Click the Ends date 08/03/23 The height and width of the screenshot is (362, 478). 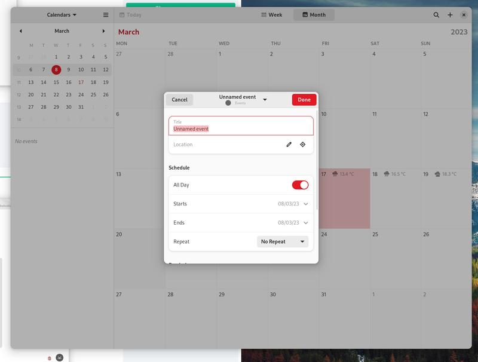pos(289,223)
